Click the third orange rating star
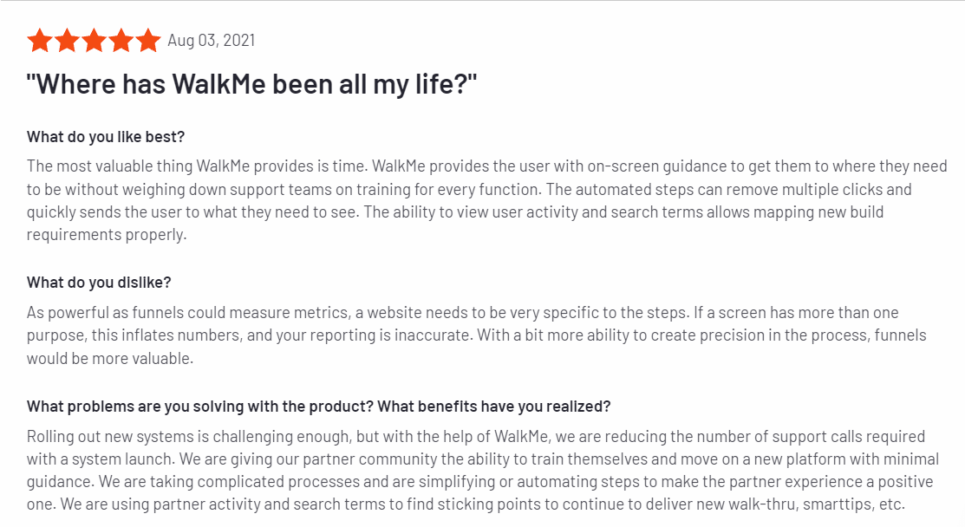The height and width of the screenshot is (527, 965). [x=95, y=41]
